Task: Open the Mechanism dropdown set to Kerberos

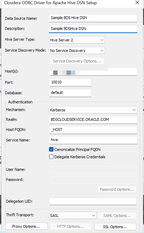Action: tap(93, 110)
